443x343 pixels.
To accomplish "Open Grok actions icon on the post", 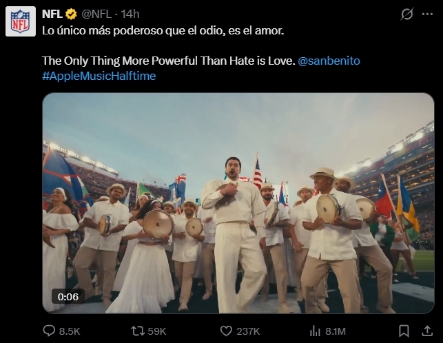I will pyautogui.click(x=406, y=14).
